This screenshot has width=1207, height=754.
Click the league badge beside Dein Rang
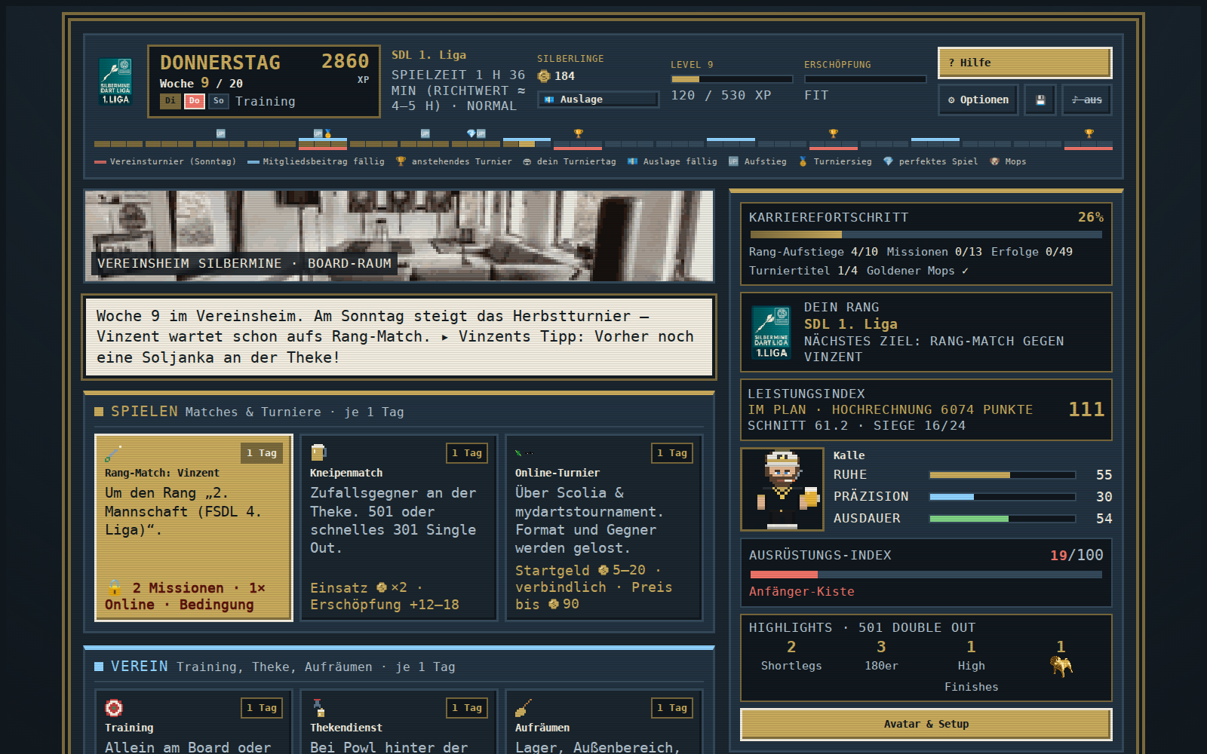[771, 333]
